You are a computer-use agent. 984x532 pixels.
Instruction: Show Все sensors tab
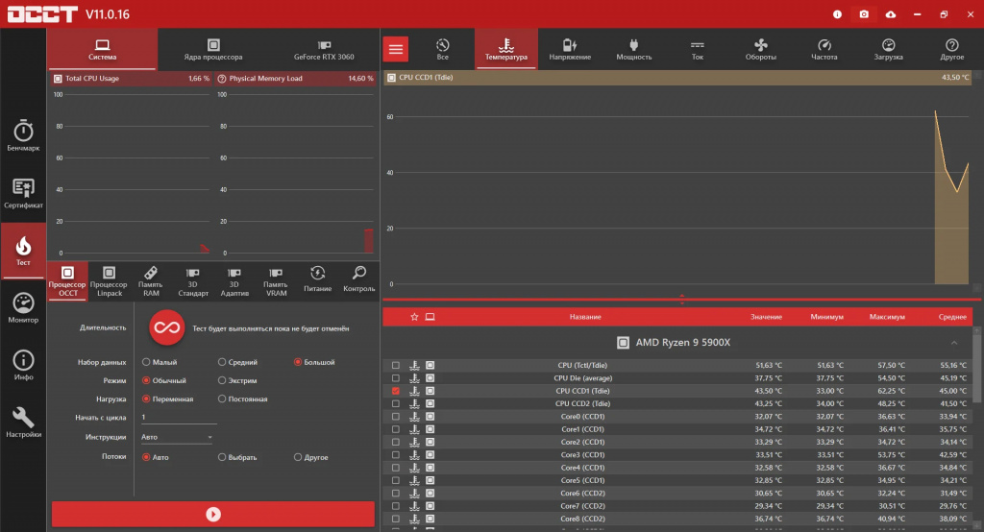point(442,49)
